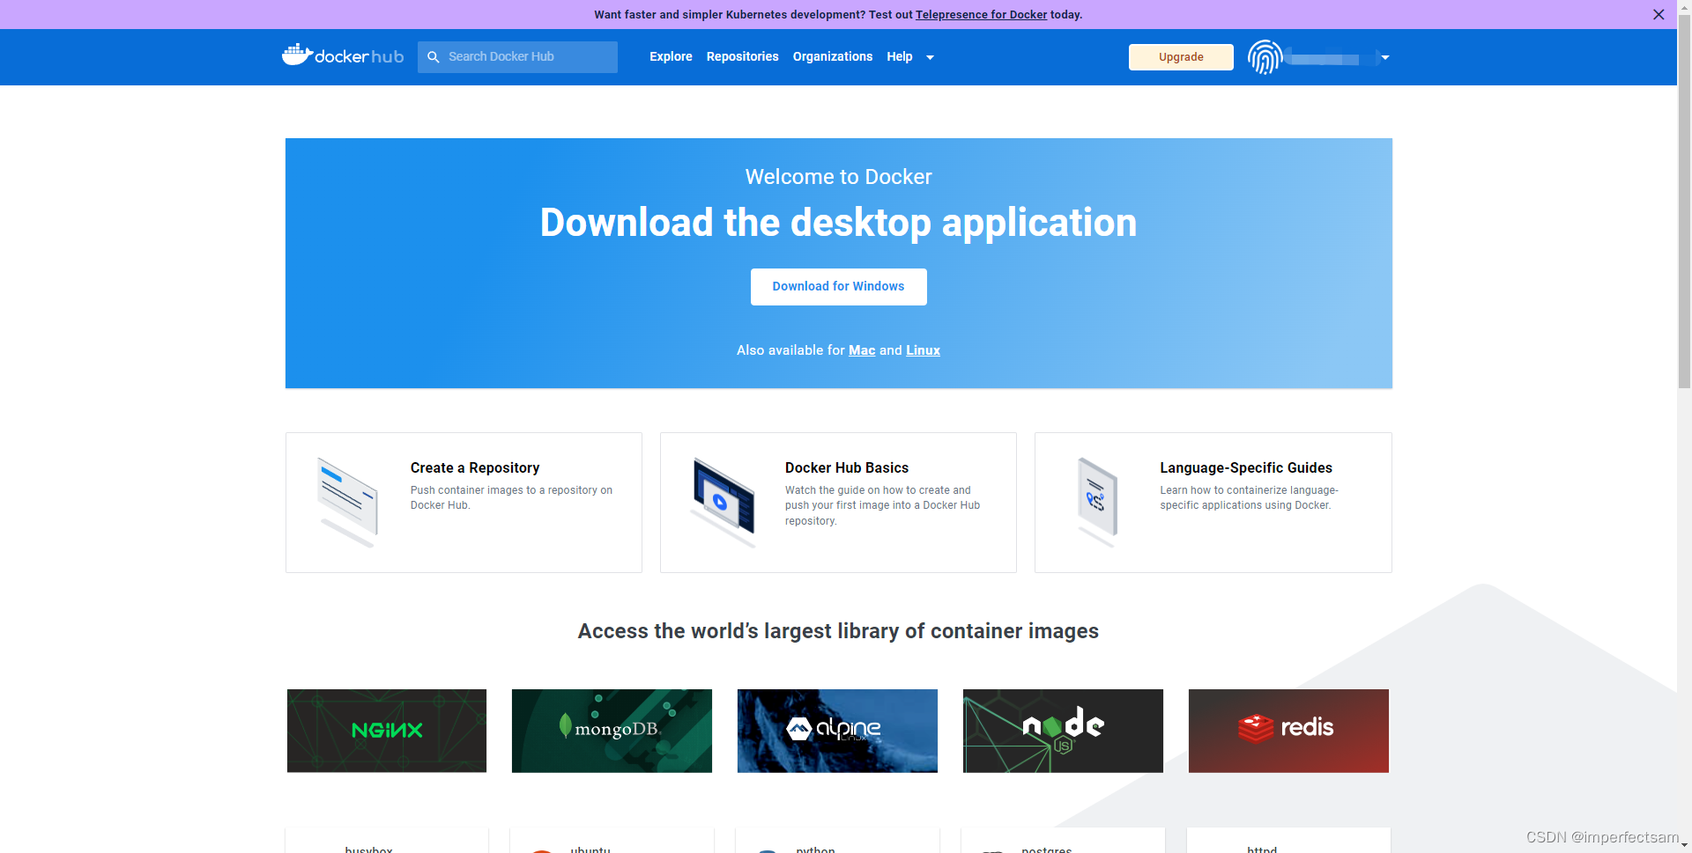Expand the user account dropdown arrow
Image resolution: width=1692 pixels, height=853 pixels.
click(x=1385, y=58)
